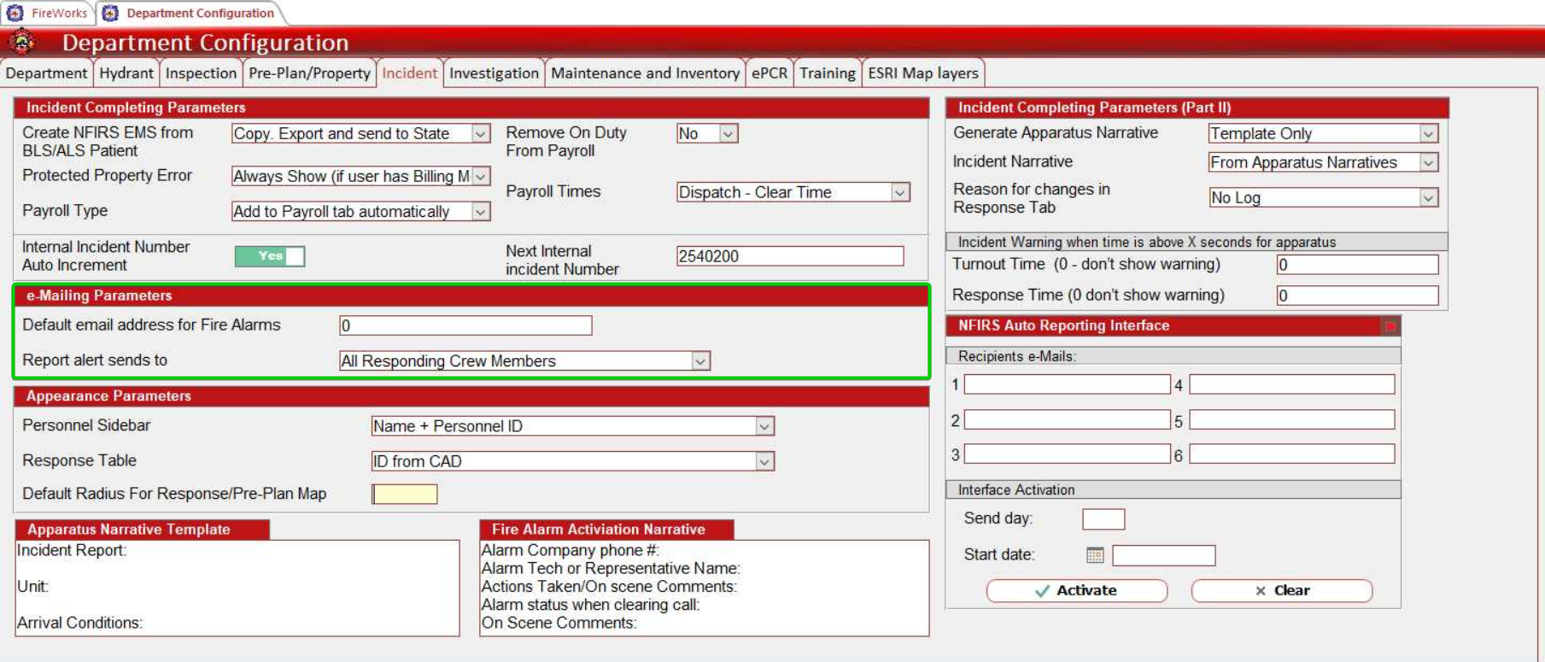This screenshot has height=662, width=1545.
Task: Go to the Maintenance and Inventory tab
Action: coord(645,73)
